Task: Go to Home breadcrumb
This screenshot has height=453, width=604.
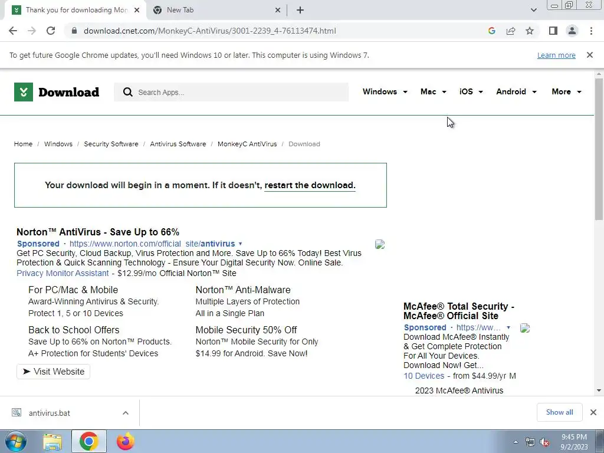Action: (23, 144)
